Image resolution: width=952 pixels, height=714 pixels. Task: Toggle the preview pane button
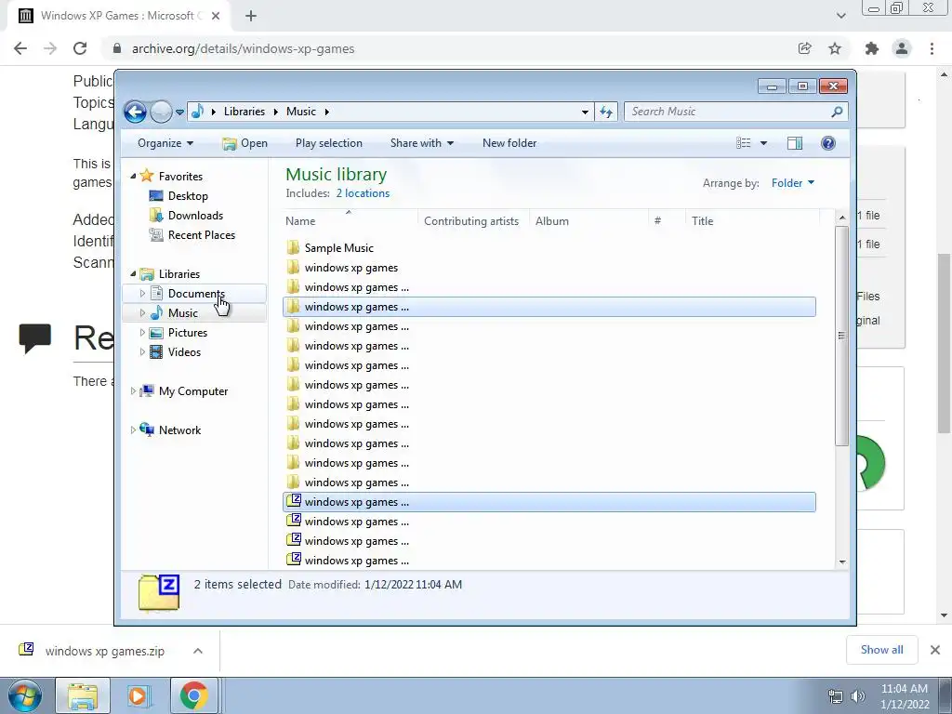click(795, 143)
